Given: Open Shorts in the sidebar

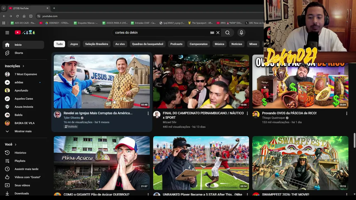Looking at the screenshot, I should [23, 53].
